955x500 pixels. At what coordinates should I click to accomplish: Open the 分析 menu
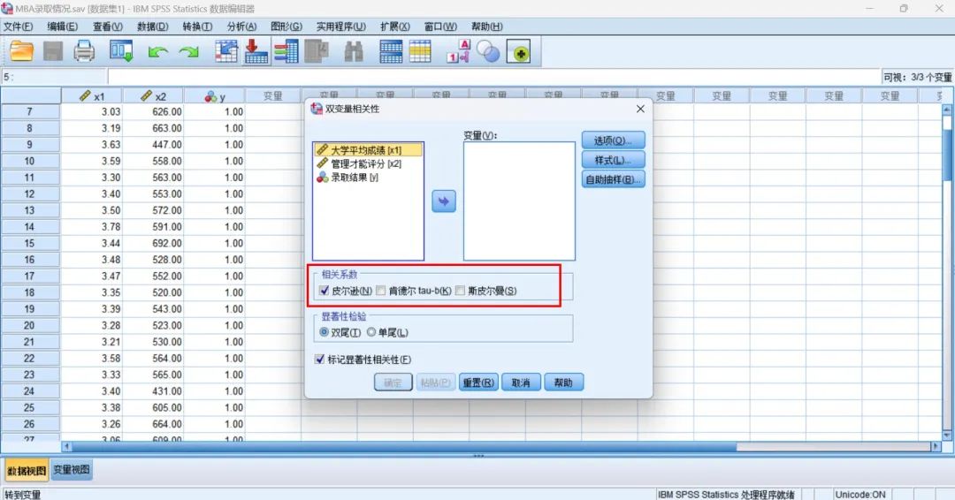[x=241, y=27]
